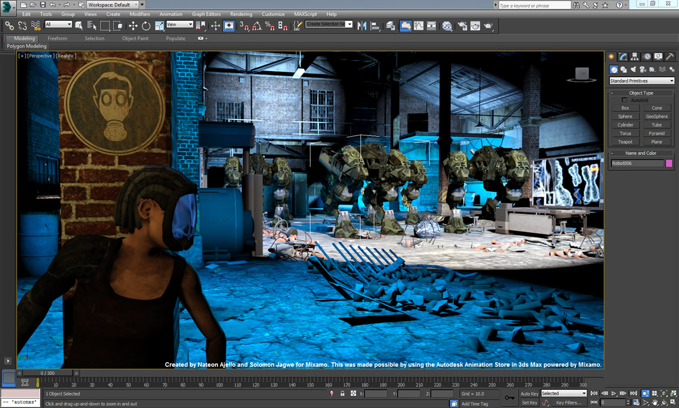Click the Orbit viewport tool

pos(664,402)
